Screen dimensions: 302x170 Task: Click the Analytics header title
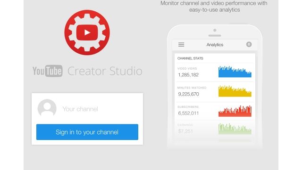pos(215,45)
